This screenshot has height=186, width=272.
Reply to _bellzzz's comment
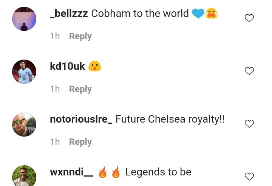pyautogui.click(x=80, y=36)
